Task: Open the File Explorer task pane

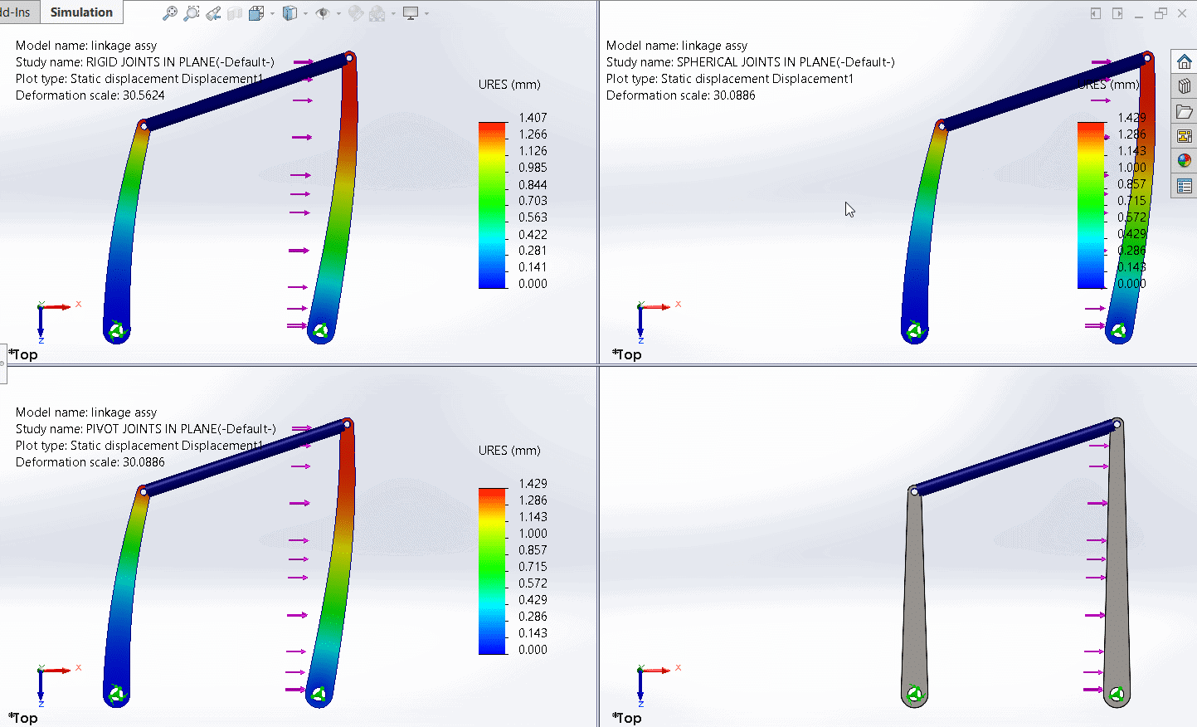Action: click(x=1185, y=111)
